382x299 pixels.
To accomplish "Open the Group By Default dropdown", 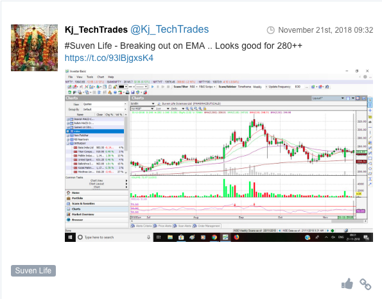I will coord(105,109).
